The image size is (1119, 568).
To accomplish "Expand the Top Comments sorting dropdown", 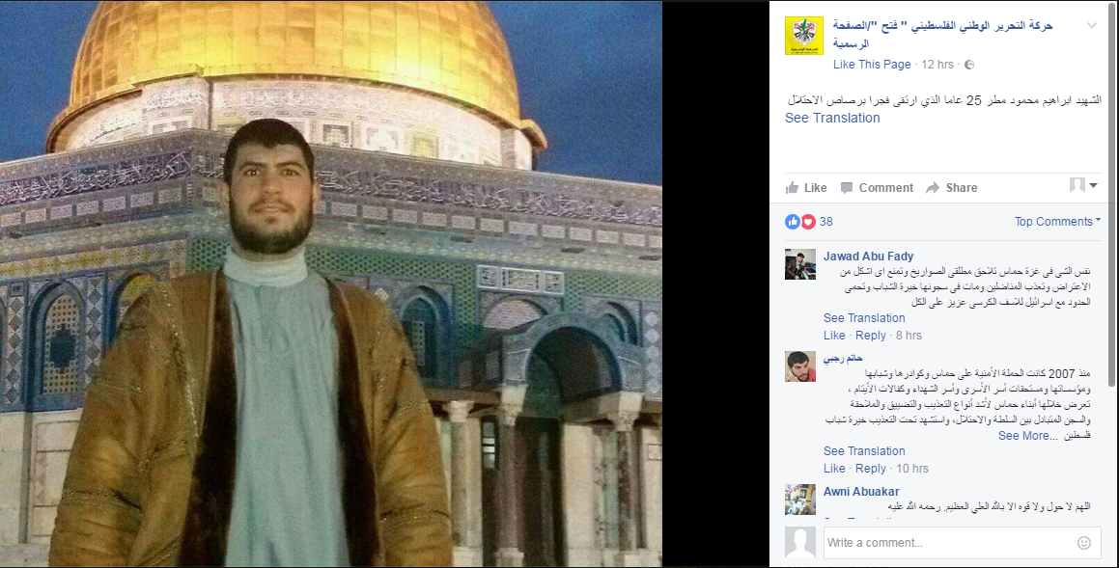I will pyautogui.click(x=1057, y=222).
